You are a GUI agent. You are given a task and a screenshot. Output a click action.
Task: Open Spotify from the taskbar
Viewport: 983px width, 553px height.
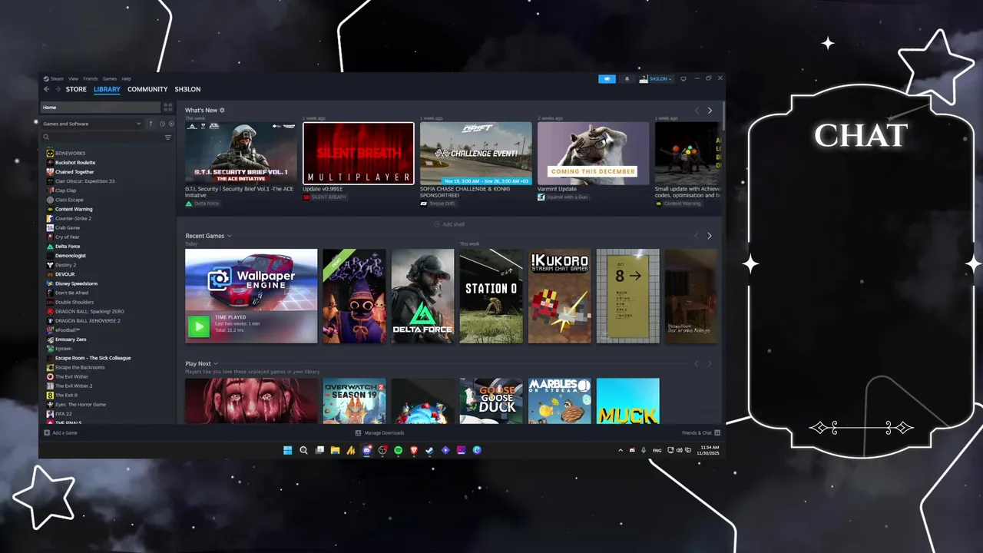tap(398, 450)
